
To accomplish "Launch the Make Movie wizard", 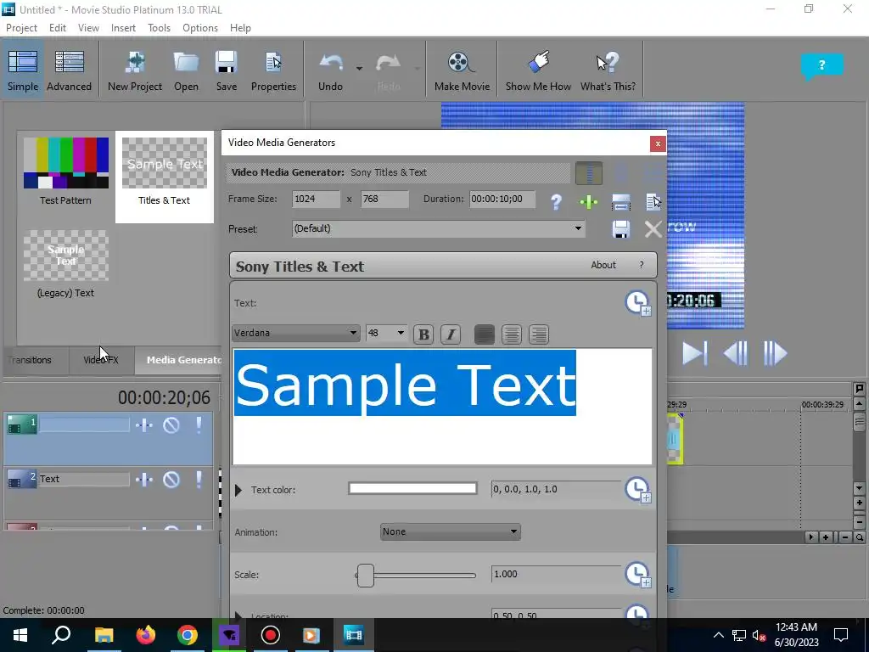I will (462, 70).
